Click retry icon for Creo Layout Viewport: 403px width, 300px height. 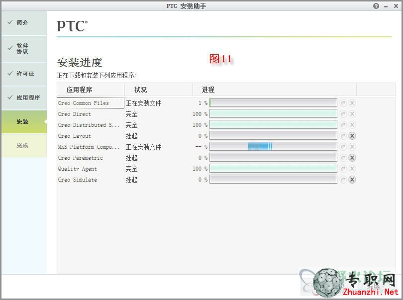click(343, 136)
